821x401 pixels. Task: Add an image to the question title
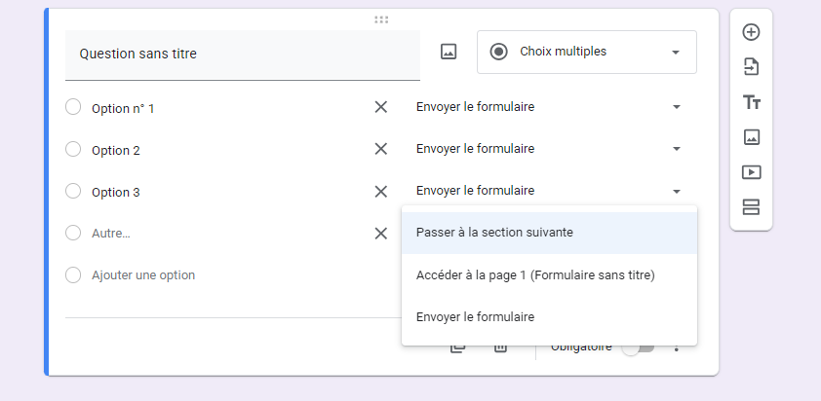pos(449,52)
